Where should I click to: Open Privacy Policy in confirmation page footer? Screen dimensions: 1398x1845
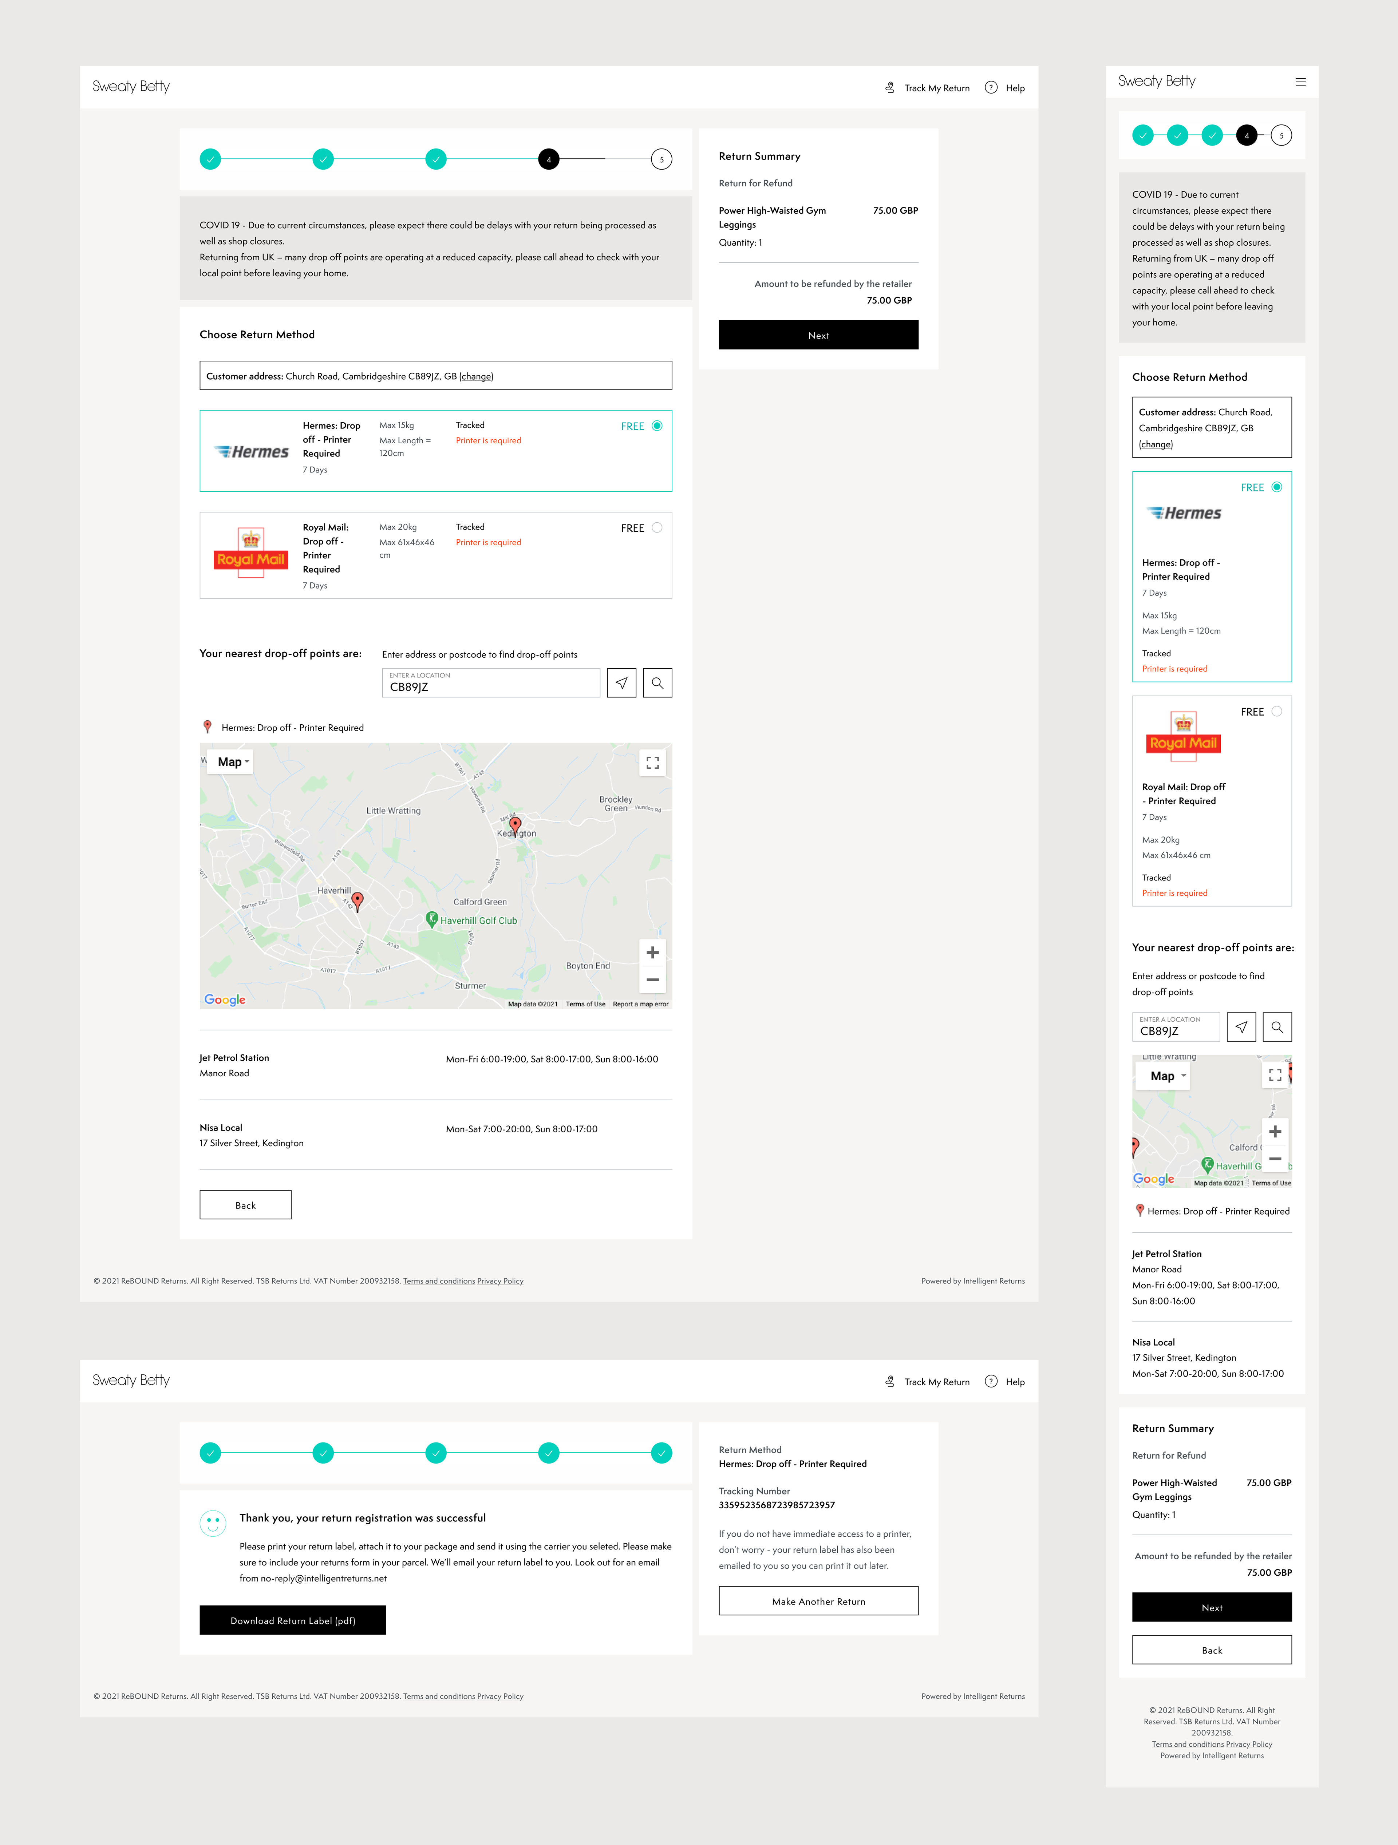pyautogui.click(x=501, y=1696)
